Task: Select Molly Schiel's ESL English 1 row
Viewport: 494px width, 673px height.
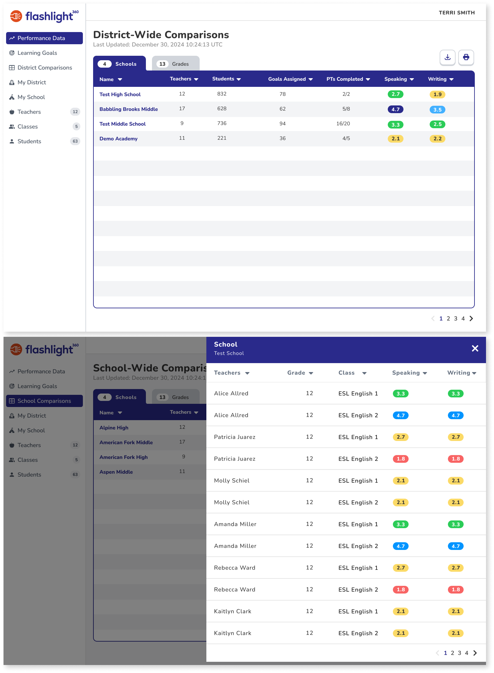Action: coord(346,481)
